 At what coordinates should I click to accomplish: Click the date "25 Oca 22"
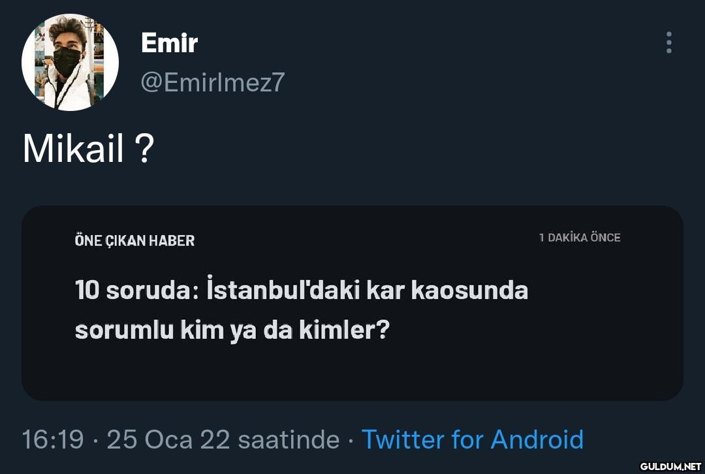point(168,439)
